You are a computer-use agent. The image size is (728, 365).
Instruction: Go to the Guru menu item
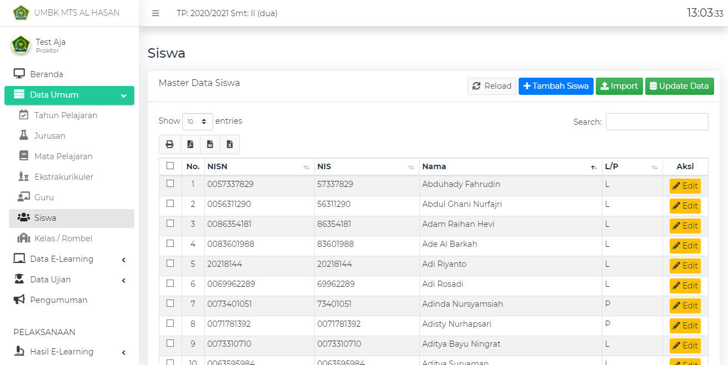tap(44, 197)
